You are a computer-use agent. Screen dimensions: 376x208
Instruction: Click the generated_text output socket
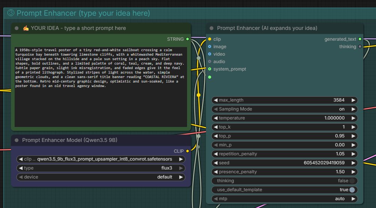(x=360, y=39)
